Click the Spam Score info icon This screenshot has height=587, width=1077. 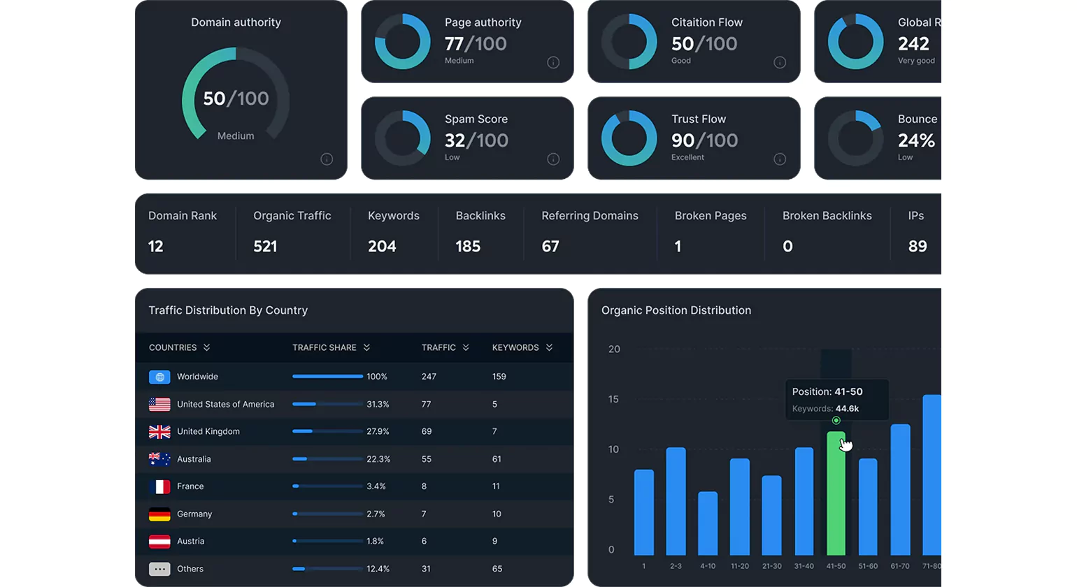553,159
